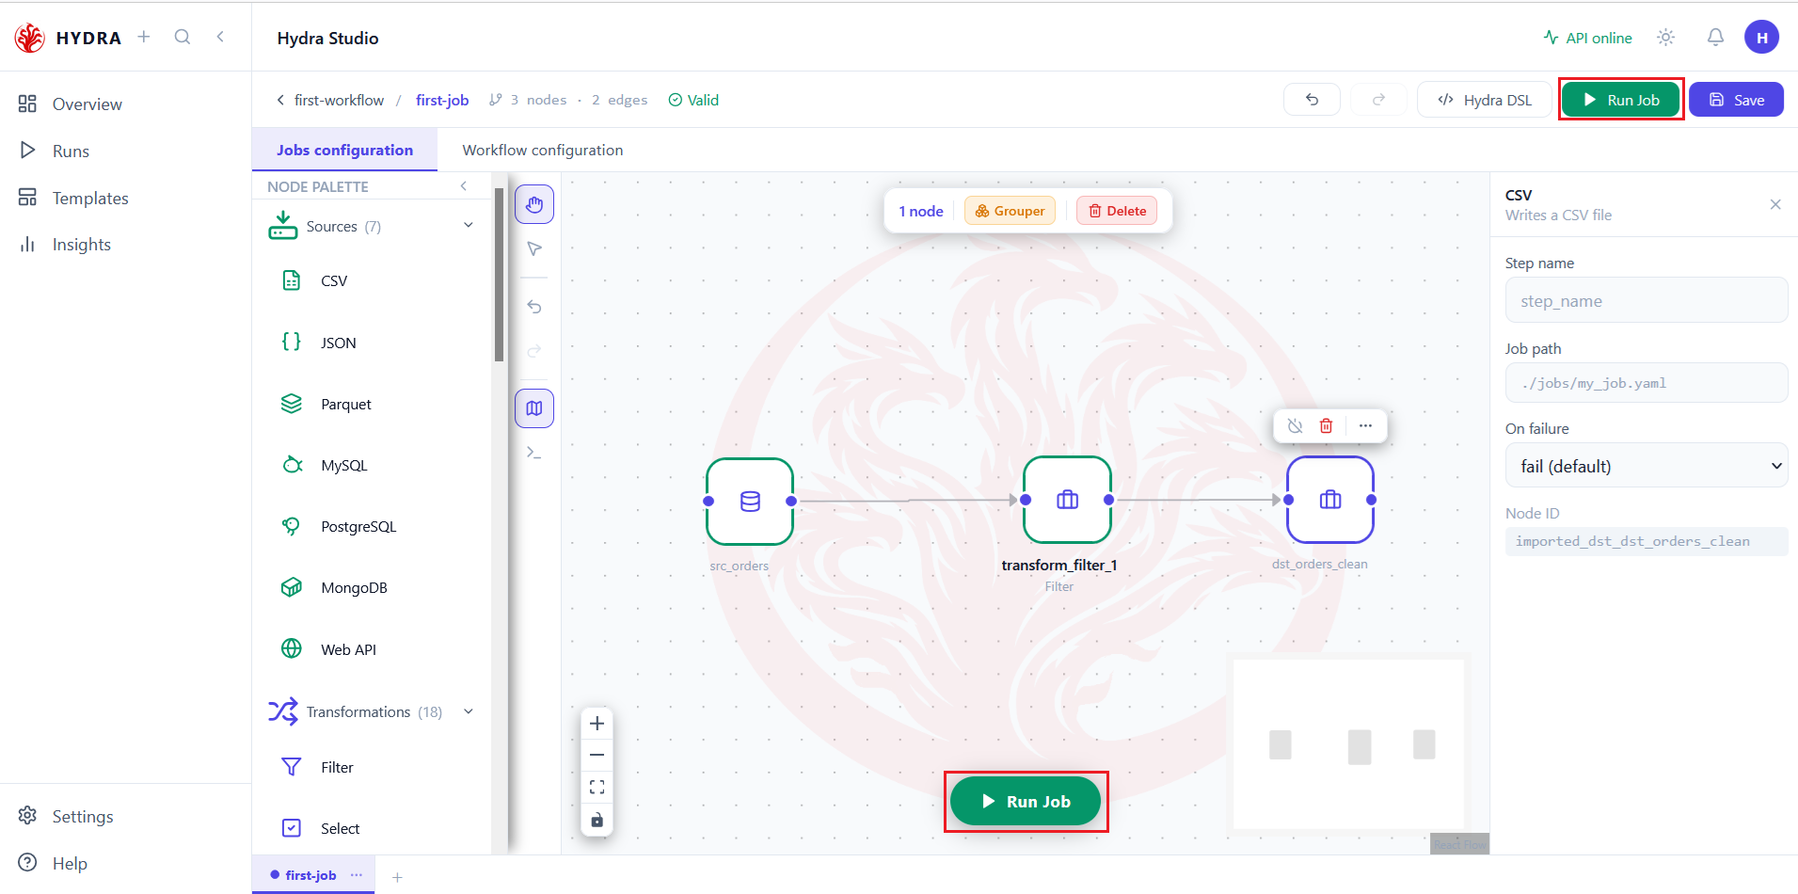Save the job
Image resolution: width=1798 pixels, height=894 pixels.
coord(1736,100)
